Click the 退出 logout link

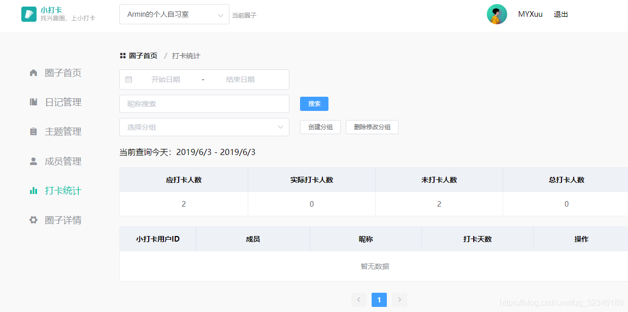pos(561,14)
